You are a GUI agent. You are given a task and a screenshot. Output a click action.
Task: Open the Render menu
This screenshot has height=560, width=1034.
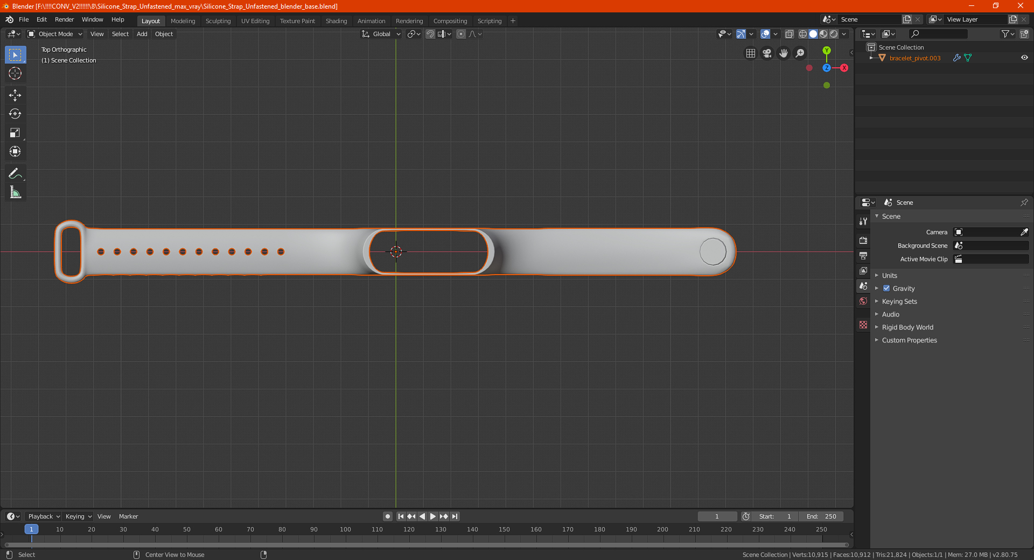tap(64, 19)
